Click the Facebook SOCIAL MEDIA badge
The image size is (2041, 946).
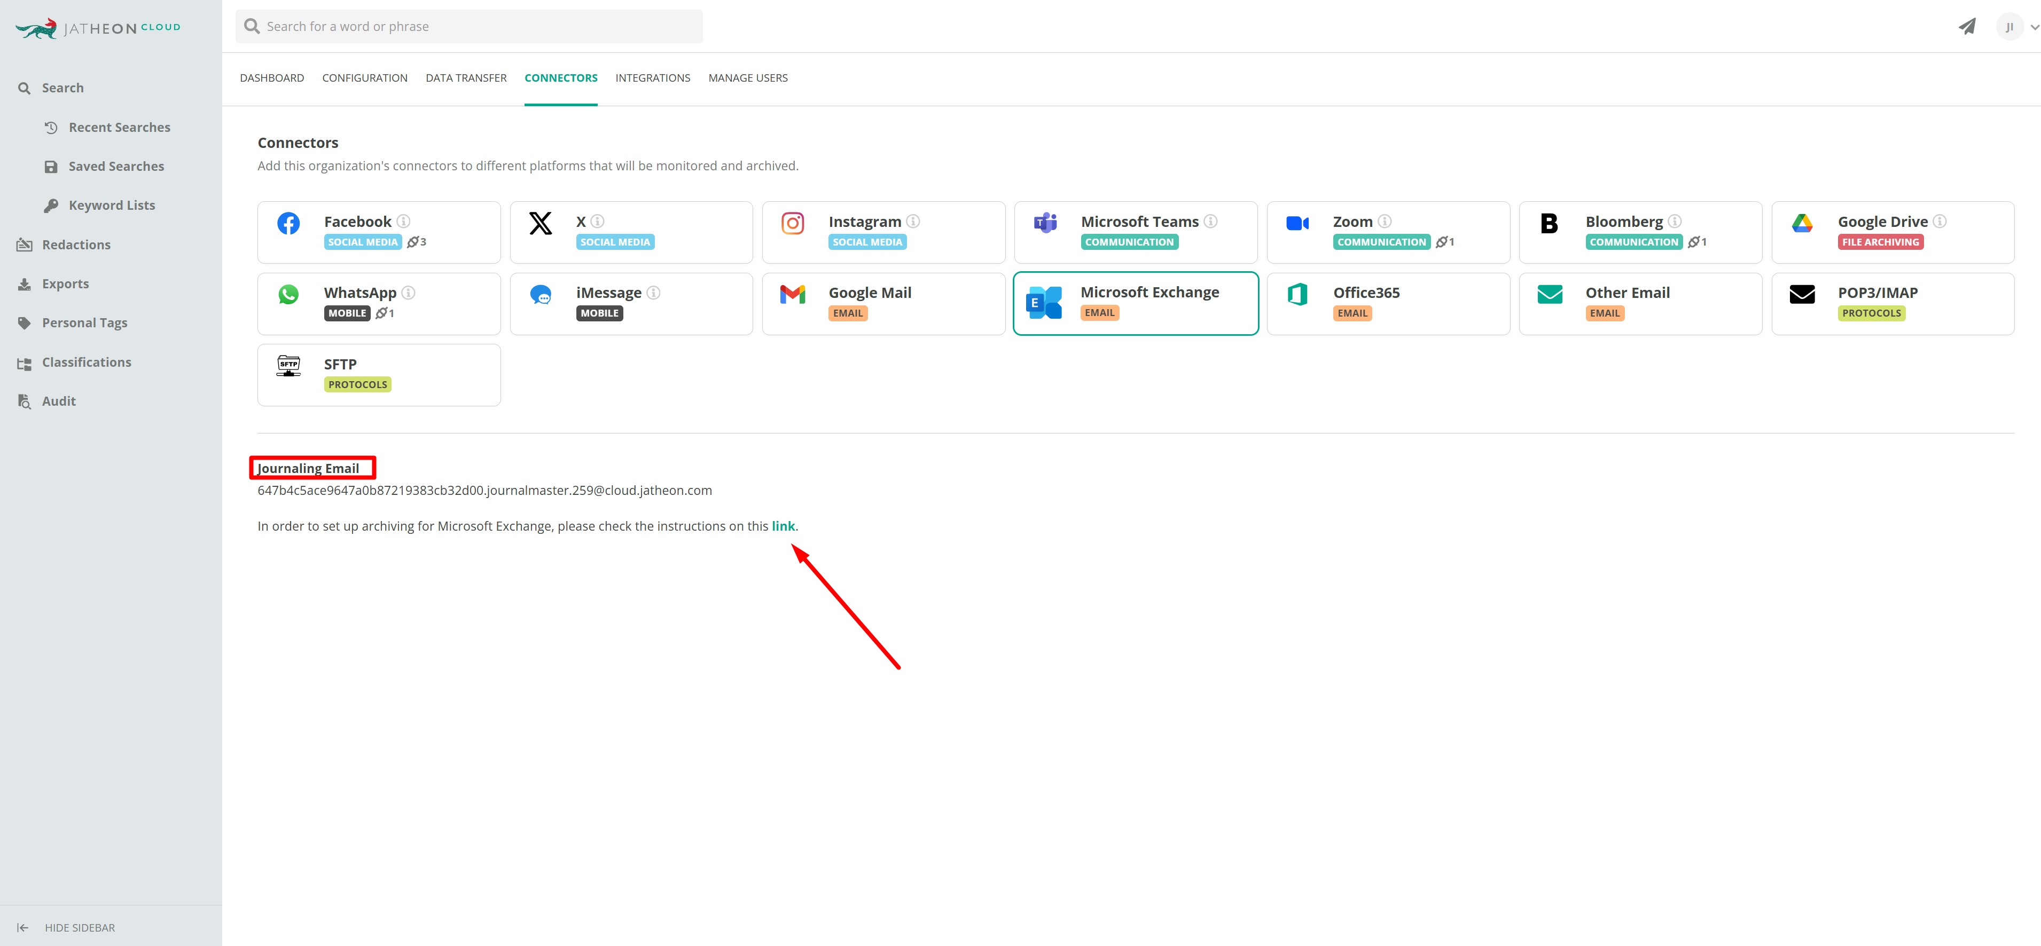coord(363,242)
